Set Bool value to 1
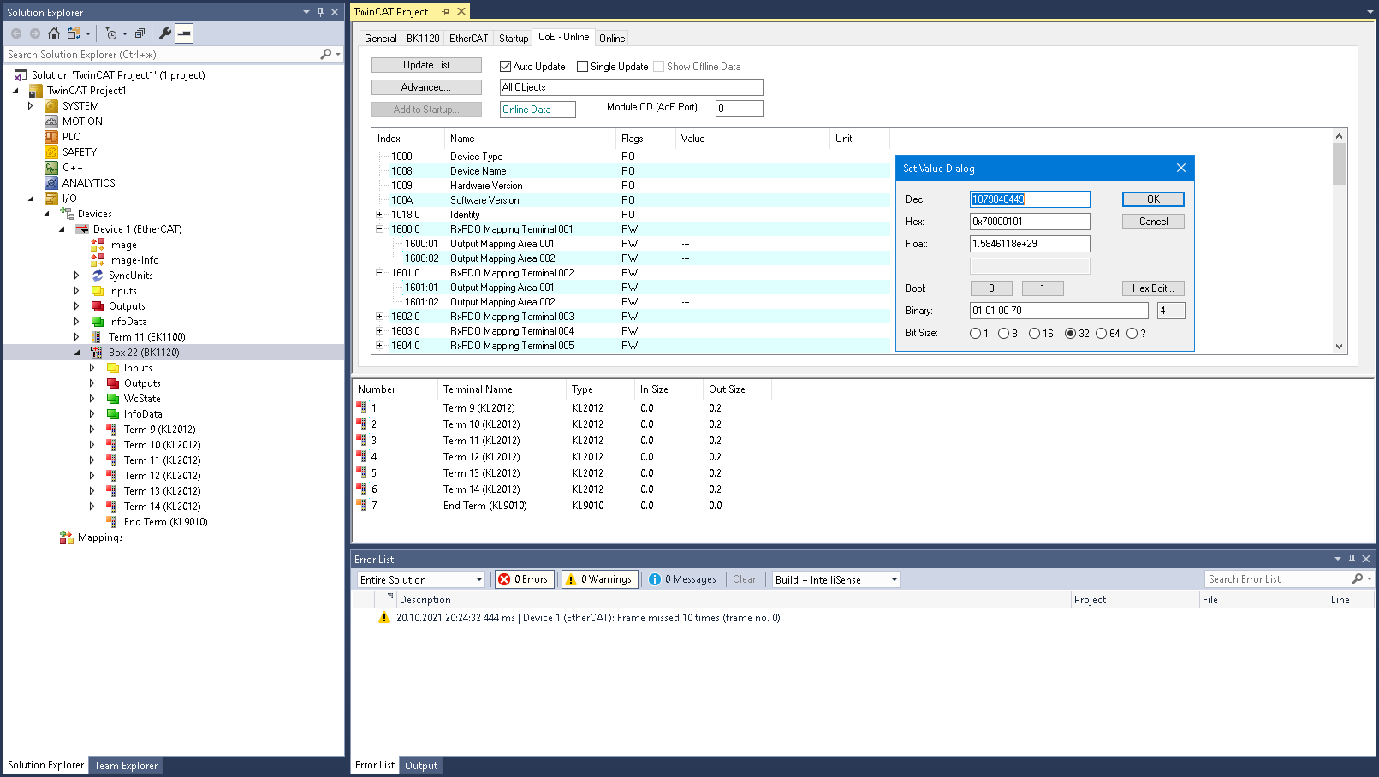 tap(1043, 288)
